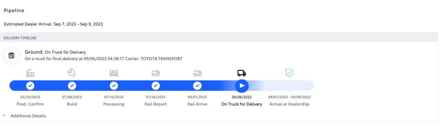
Task: Select the Processing garage icon
Action: point(114,73)
